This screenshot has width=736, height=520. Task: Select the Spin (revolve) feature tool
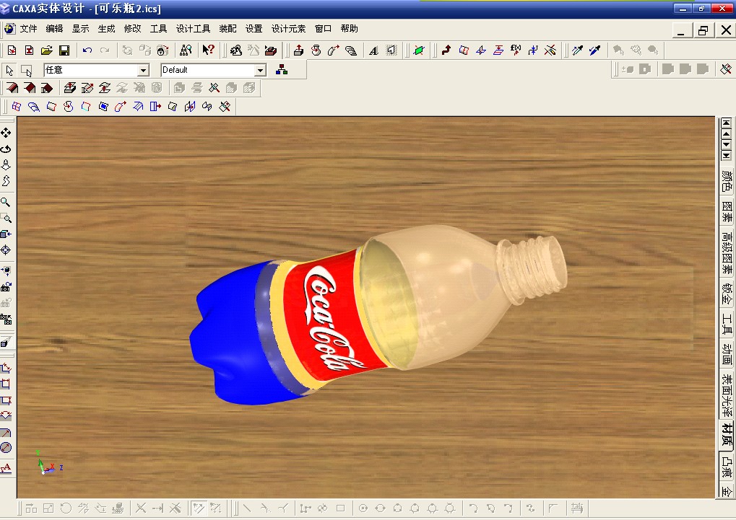pos(316,50)
